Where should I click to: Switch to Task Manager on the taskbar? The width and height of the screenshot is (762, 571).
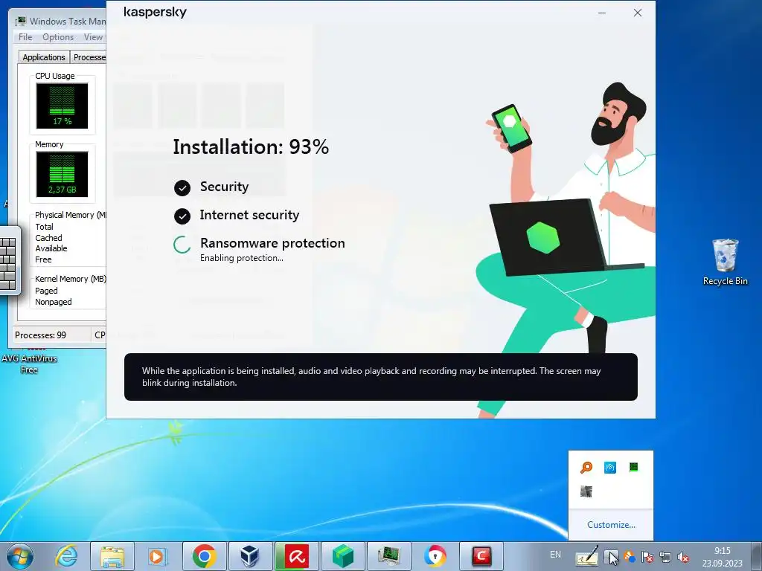[388, 556]
